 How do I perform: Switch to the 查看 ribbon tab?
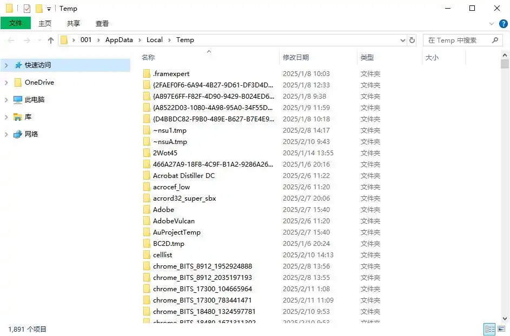tap(102, 23)
